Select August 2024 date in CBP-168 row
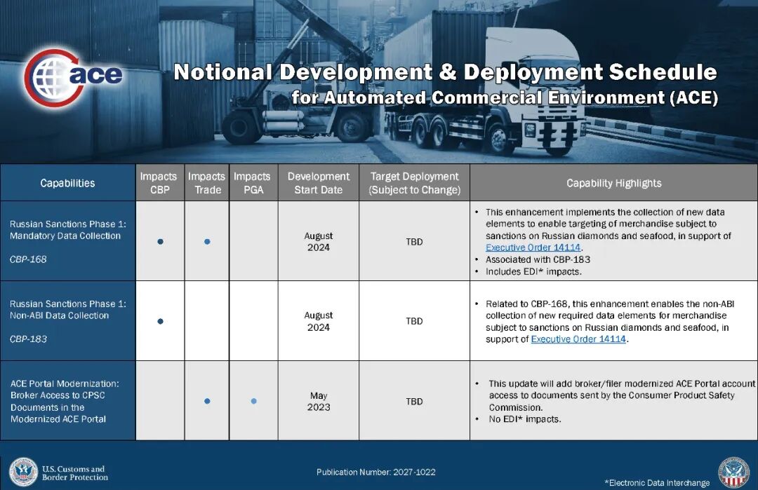The width and height of the screenshot is (758, 490). point(319,241)
